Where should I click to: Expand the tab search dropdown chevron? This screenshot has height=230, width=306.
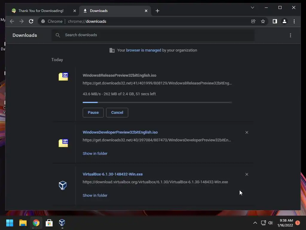253,7
